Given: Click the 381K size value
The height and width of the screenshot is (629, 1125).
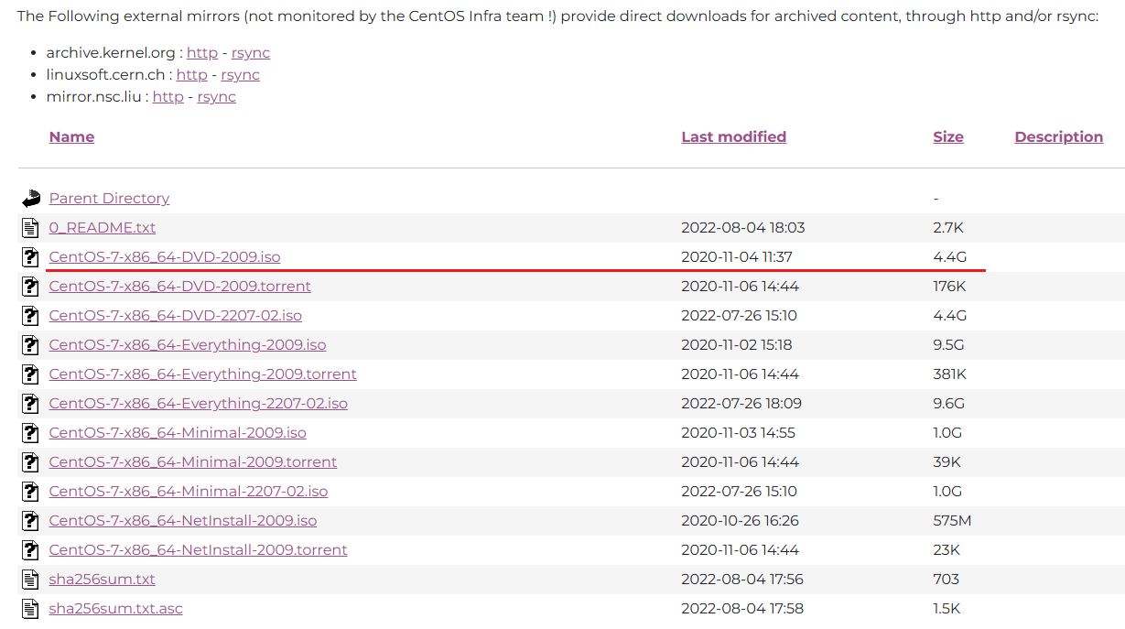Looking at the screenshot, I should (950, 374).
